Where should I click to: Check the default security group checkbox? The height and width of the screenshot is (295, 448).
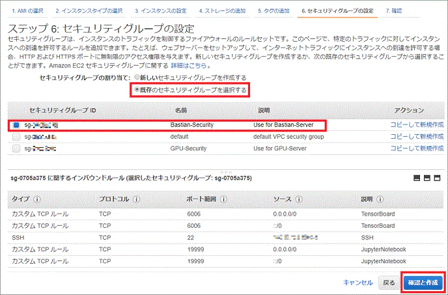[x=16, y=137]
